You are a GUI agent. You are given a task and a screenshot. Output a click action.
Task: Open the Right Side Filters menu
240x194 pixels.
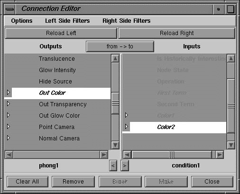[127, 21]
